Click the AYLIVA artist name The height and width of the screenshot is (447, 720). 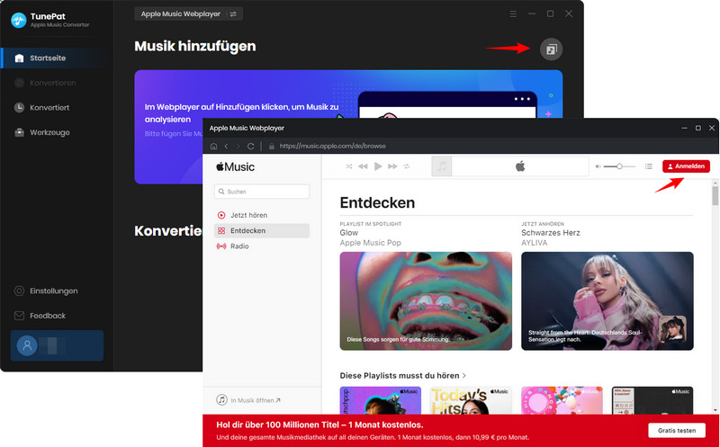(534, 243)
